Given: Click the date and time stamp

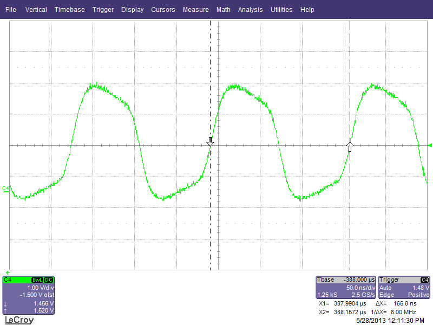Looking at the screenshot, I should pyautogui.click(x=390, y=321).
